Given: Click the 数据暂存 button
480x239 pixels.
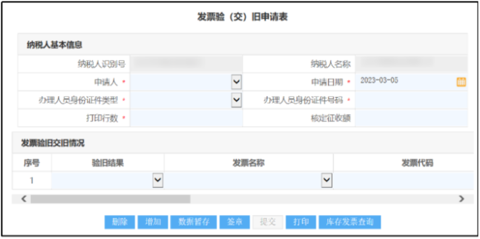Looking at the screenshot, I should click(193, 222).
